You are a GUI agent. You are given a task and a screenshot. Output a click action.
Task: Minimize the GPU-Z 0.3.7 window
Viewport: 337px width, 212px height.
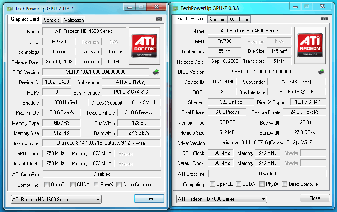click(129, 7)
